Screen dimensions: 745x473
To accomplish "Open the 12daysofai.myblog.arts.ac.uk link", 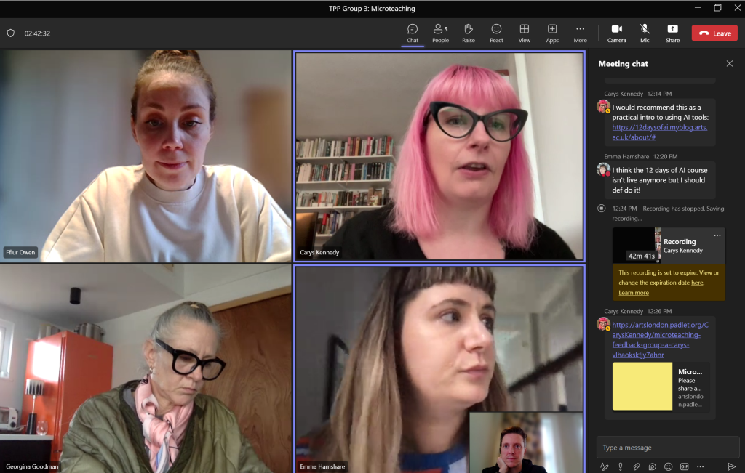I will click(x=659, y=132).
